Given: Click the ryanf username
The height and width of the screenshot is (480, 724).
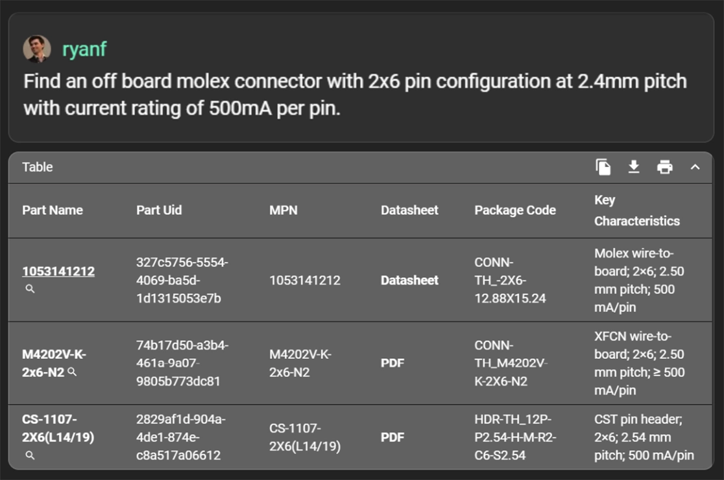Looking at the screenshot, I should coord(84,50).
